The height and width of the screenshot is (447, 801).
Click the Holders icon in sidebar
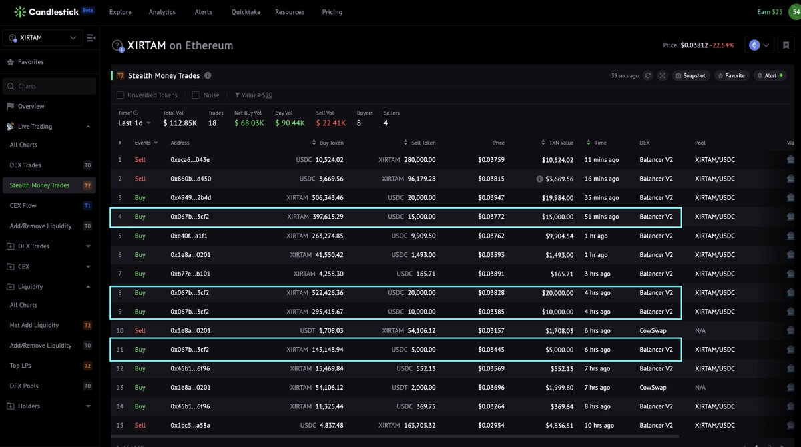[x=10, y=406]
